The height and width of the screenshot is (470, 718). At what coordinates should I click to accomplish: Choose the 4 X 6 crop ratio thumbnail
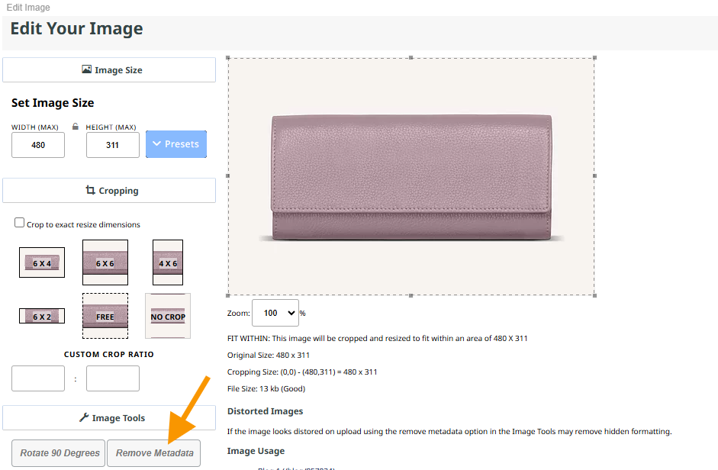click(x=168, y=262)
